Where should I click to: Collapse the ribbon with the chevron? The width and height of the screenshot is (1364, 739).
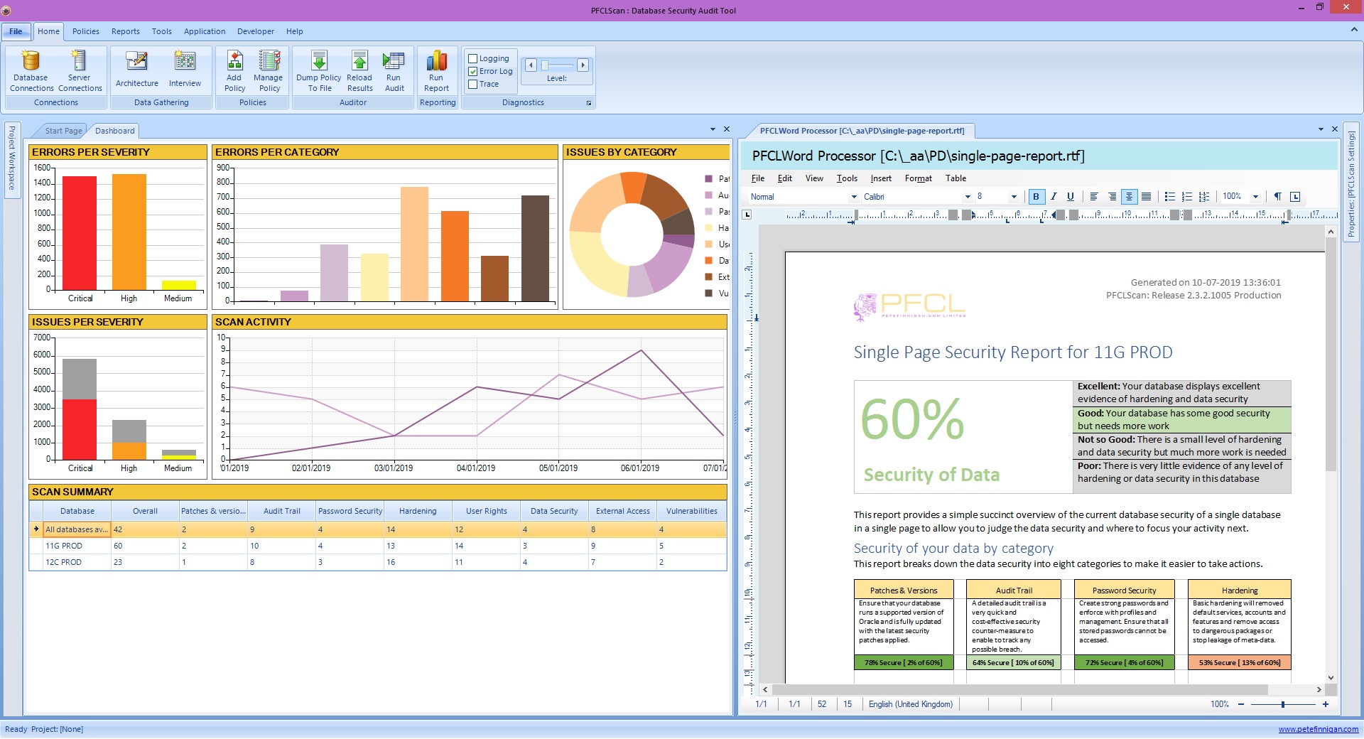click(x=1353, y=31)
